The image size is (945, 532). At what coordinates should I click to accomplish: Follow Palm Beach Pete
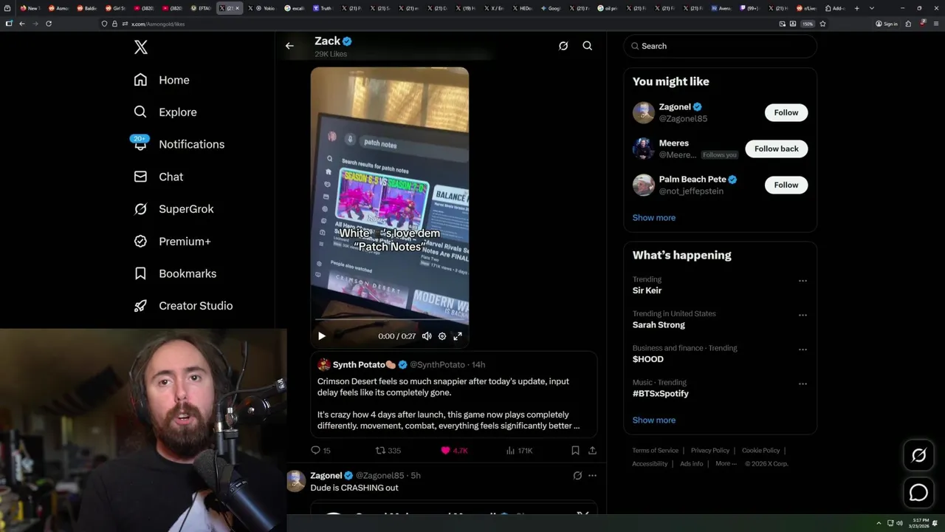pos(786,185)
